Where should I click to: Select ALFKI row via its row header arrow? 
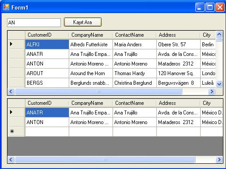(x=16, y=44)
